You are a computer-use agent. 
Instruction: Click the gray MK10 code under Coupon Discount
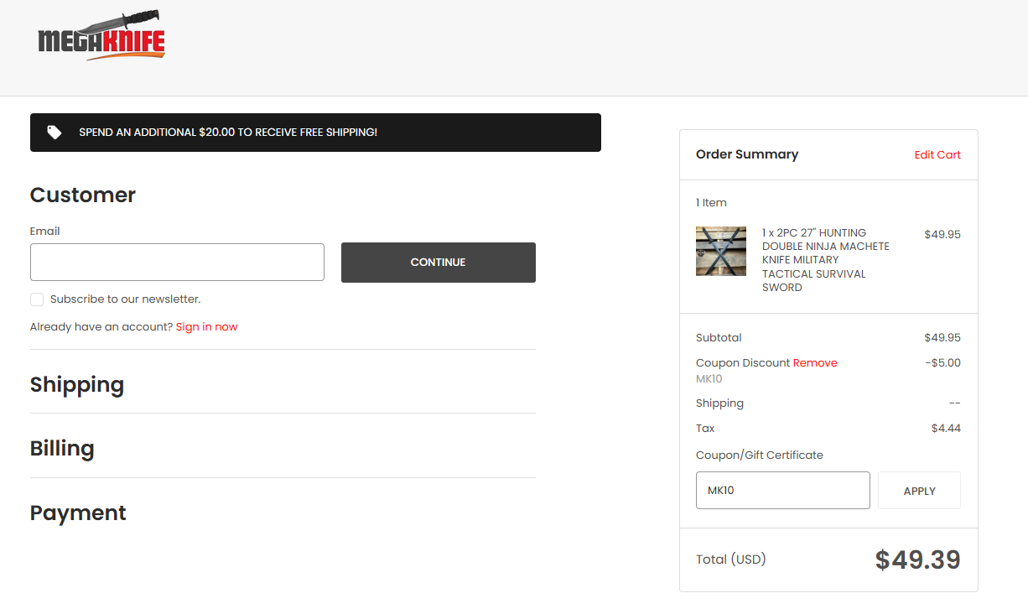tap(709, 379)
